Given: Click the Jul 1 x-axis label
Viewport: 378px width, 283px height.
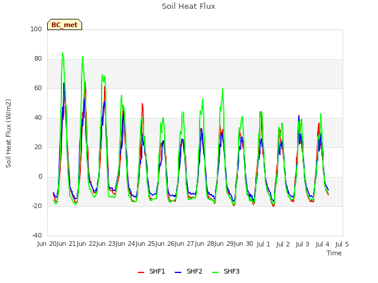Looking at the screenshot, I should click(263, 245).
